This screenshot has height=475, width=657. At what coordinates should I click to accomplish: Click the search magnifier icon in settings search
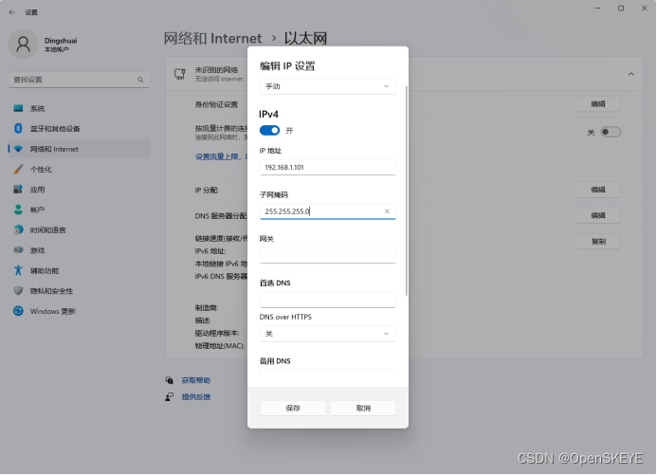click(x=140, y=80)
